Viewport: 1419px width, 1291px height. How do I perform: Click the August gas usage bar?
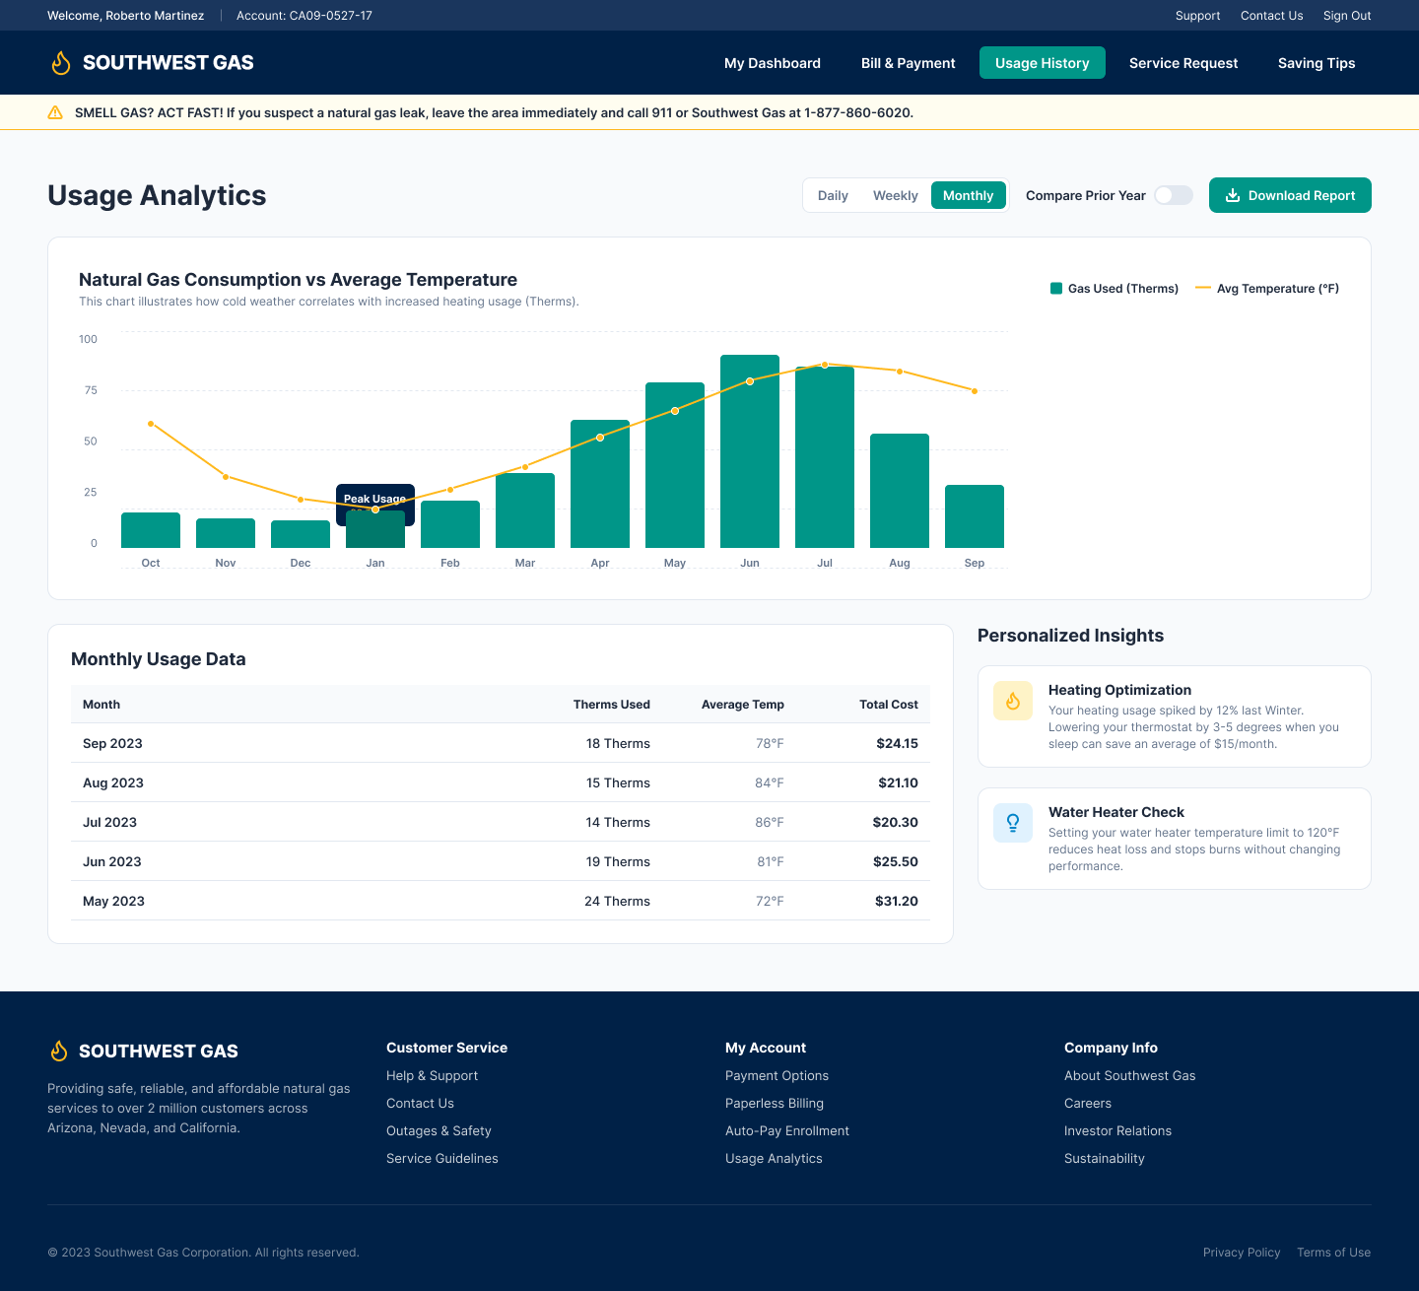tap(900, 491)
